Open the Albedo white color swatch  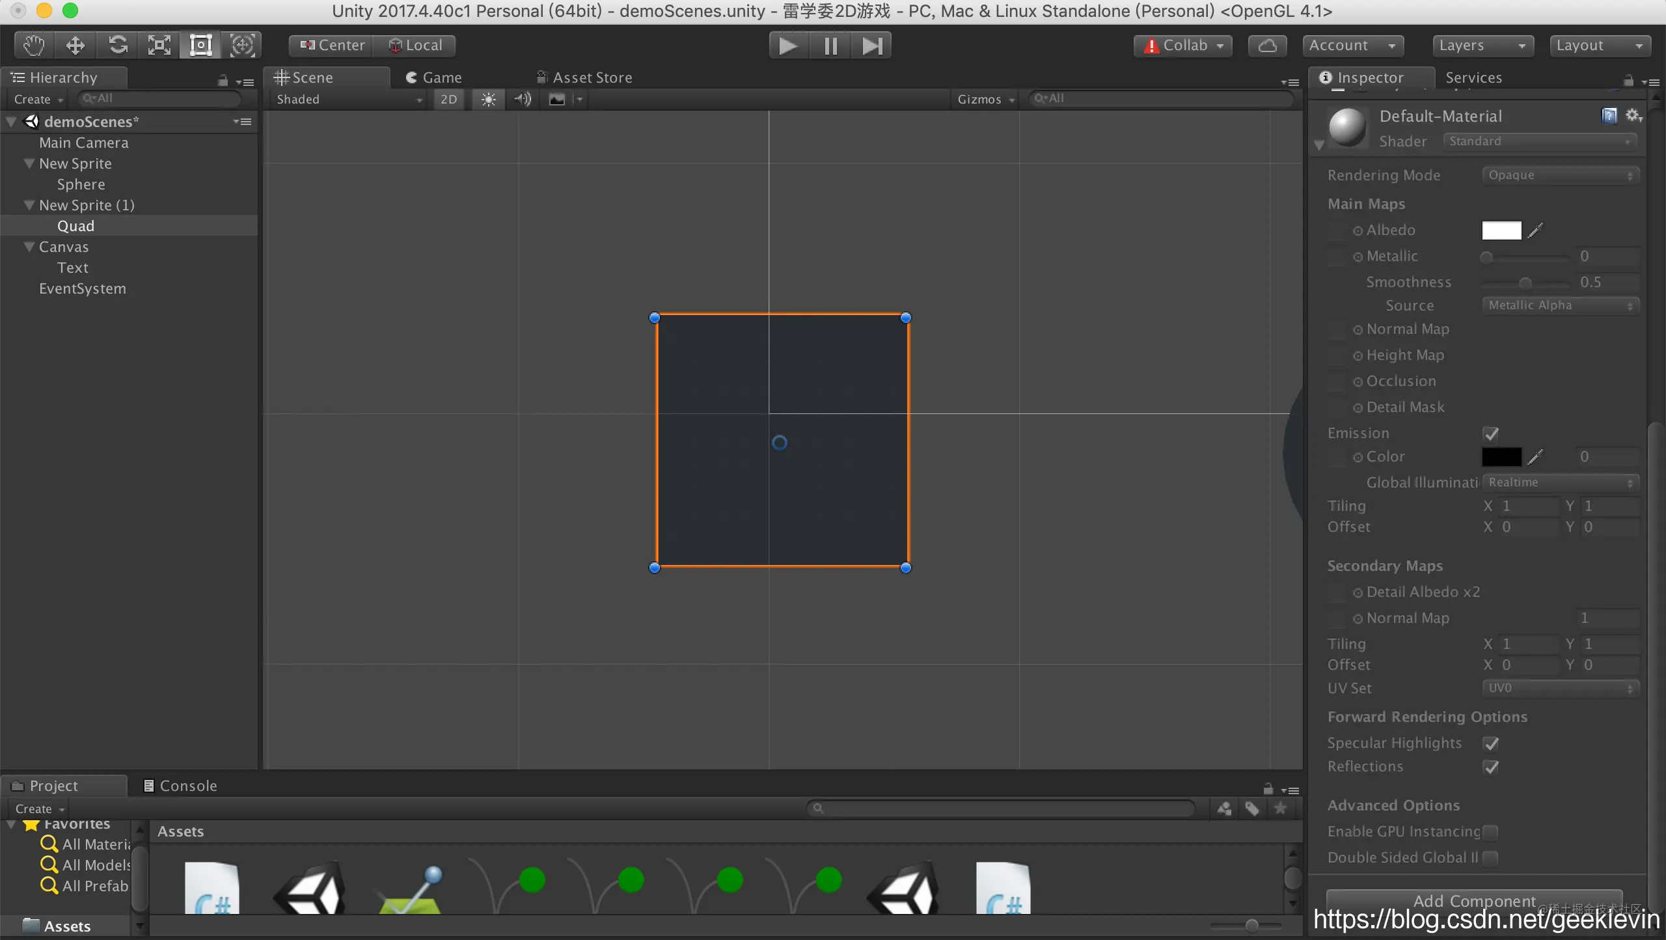point(1501,230)
